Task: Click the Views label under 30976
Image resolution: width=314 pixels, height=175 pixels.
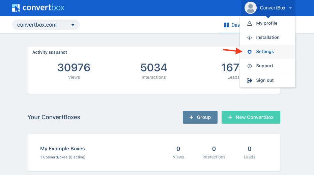Action: [x=74, y=77]
